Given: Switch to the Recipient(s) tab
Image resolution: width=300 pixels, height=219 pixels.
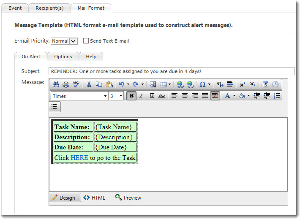Looking at the screenshot, I should click(x=49, y=8).
